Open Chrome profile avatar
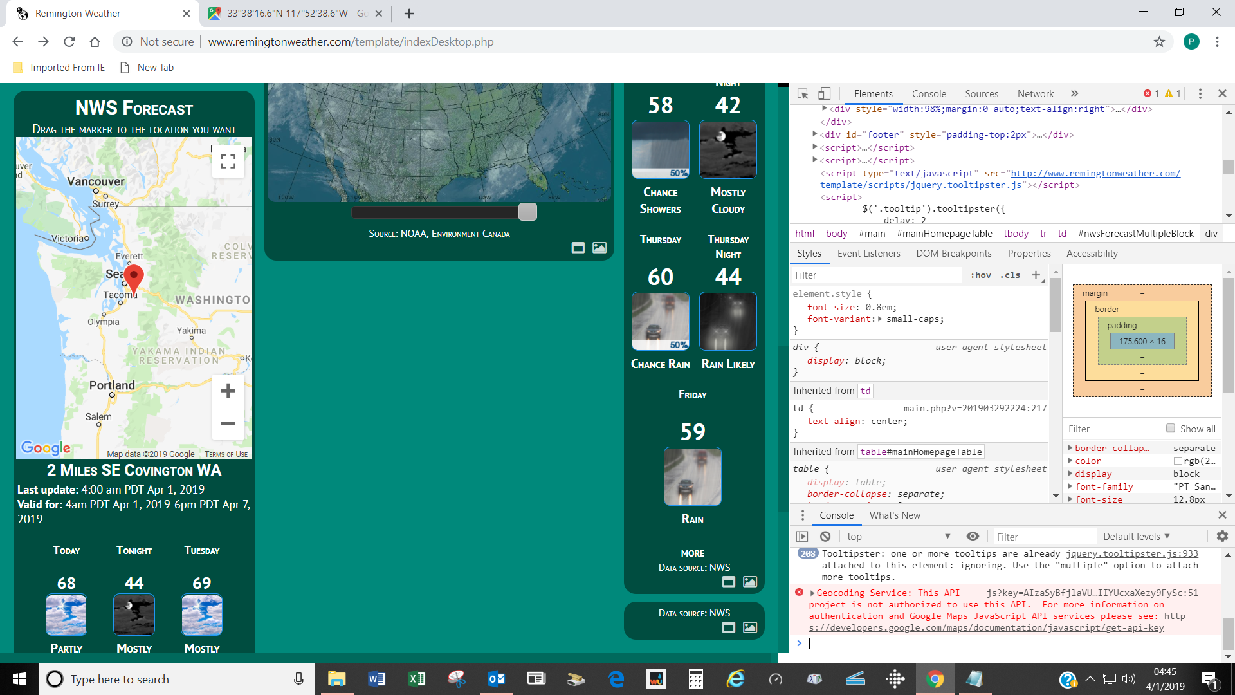 click(x=1191, y=42)
